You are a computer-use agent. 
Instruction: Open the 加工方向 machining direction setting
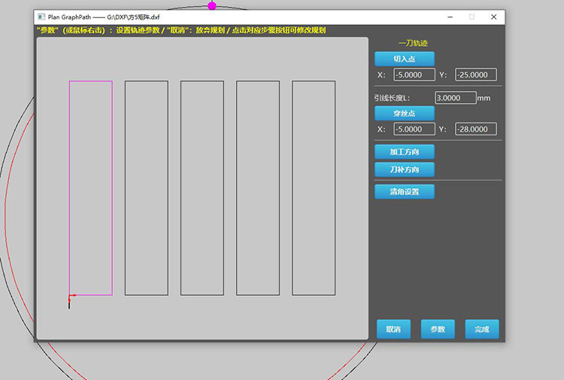(405, 152)
